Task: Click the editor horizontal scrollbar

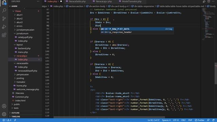Action: [109, 117]
